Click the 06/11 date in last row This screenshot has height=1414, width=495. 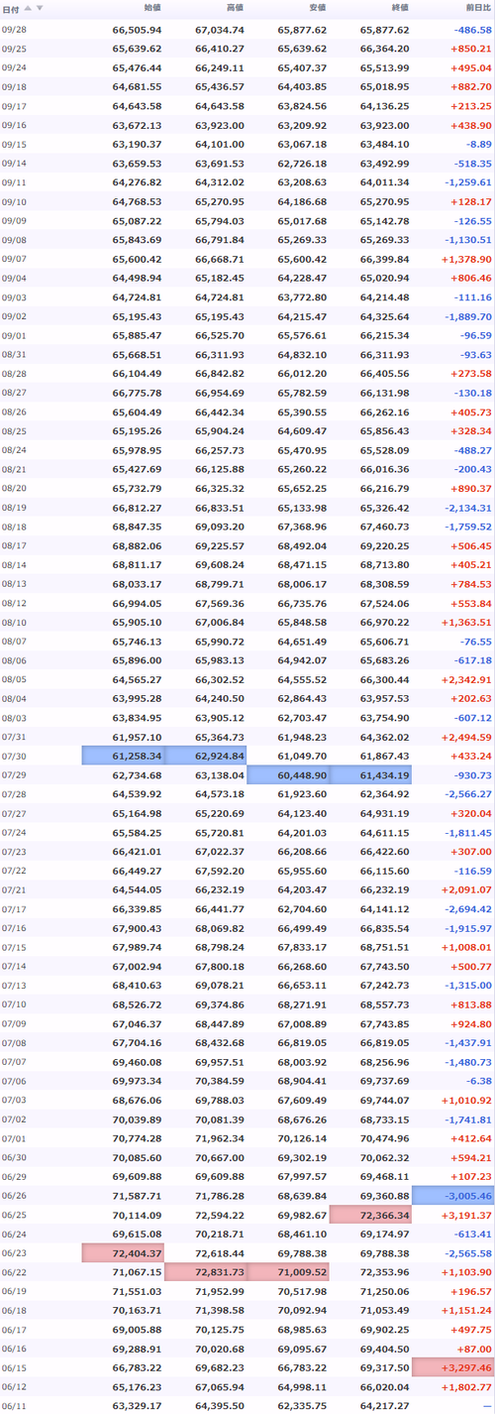coord(15,1405)
